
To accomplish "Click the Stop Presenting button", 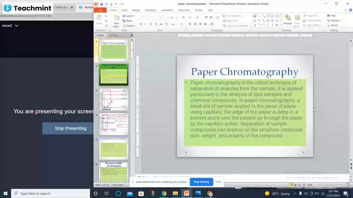I will (x=71, y=128).
